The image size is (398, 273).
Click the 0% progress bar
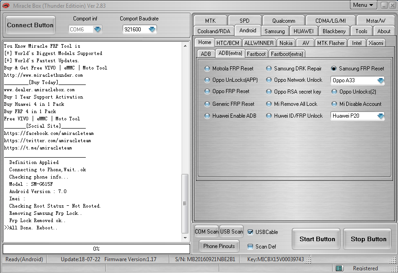click(x=97, y=248)
